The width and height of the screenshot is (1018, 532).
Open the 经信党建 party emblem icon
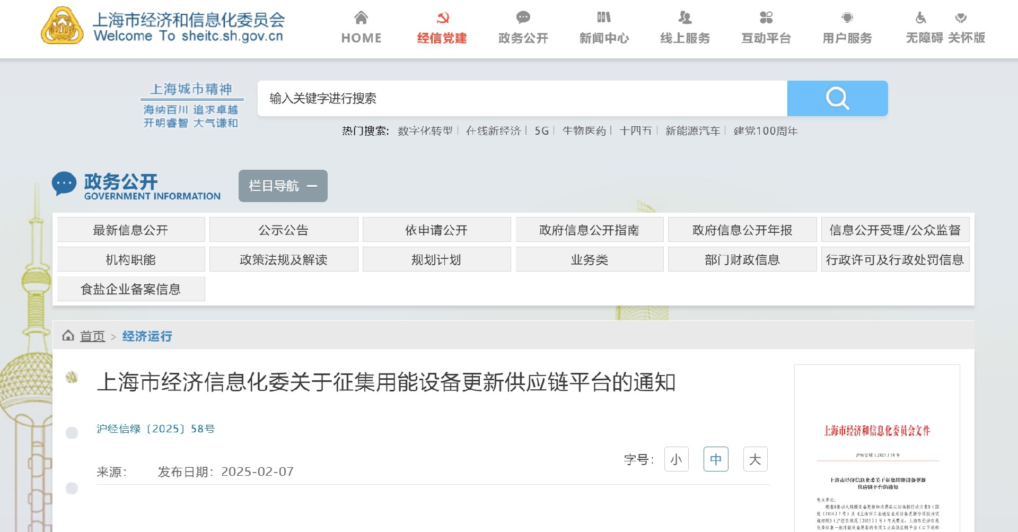[442, 18]
